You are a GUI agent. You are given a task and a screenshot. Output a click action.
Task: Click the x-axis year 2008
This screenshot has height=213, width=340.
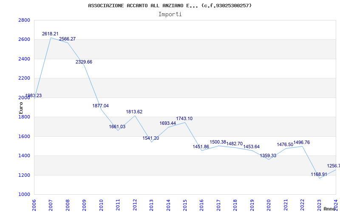68,205
